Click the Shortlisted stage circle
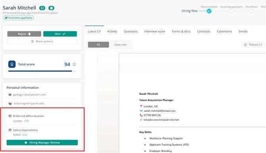This screenshot has height=153, width=266. point(251,11)
